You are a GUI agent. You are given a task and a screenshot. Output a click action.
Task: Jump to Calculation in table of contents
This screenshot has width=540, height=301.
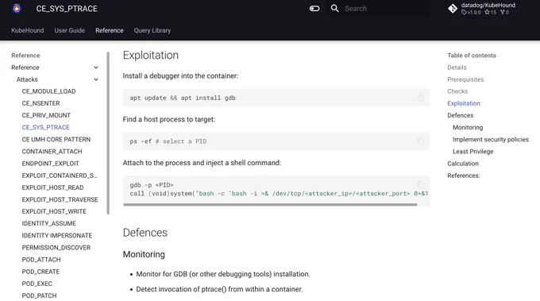pyautogui.click(x=463, y=164)
